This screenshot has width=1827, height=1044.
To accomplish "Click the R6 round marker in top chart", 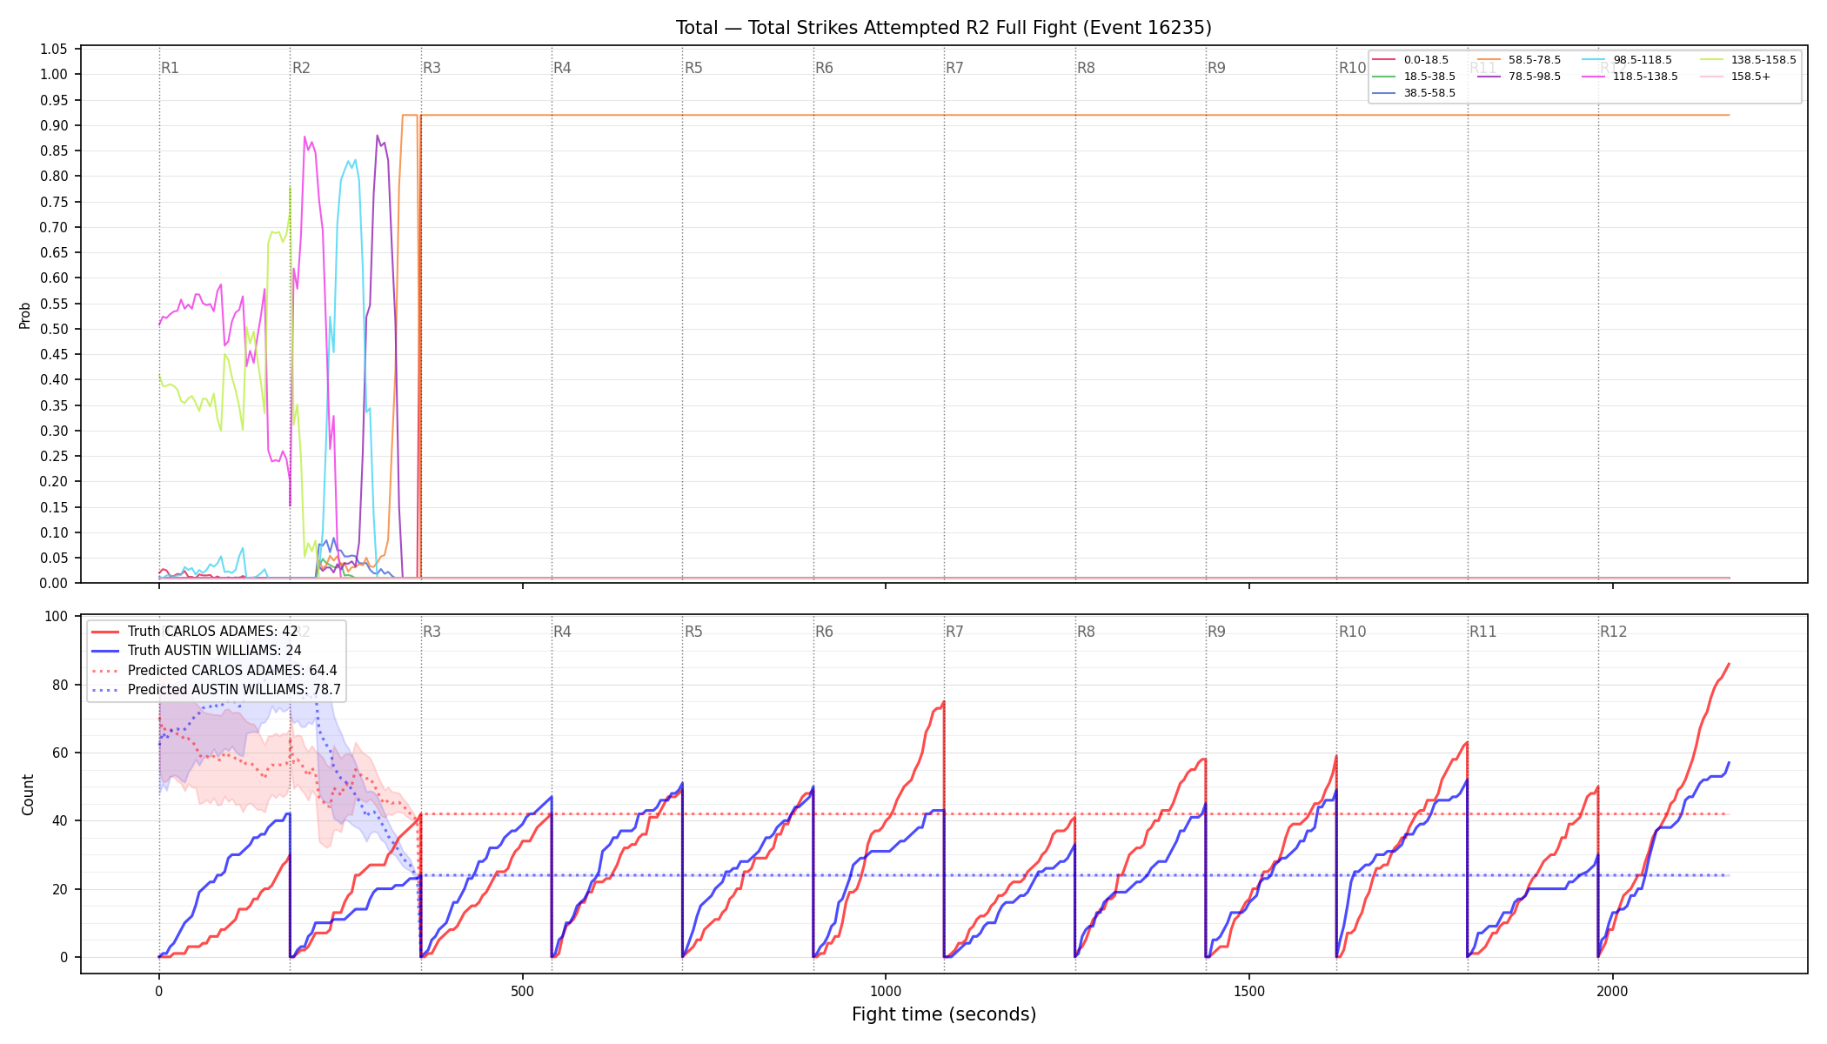I will 824,68.
